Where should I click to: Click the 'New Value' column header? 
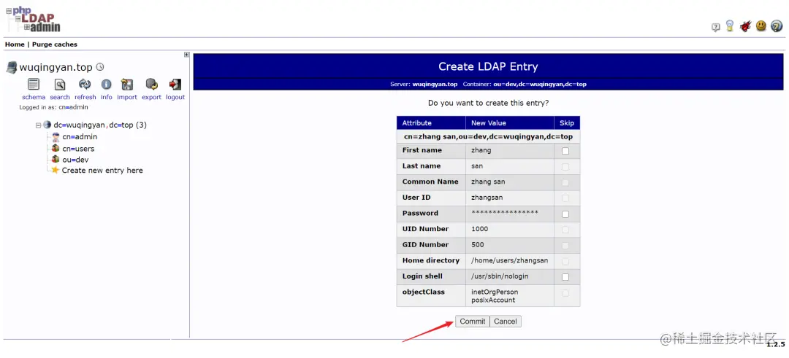(x=489, y=123)
